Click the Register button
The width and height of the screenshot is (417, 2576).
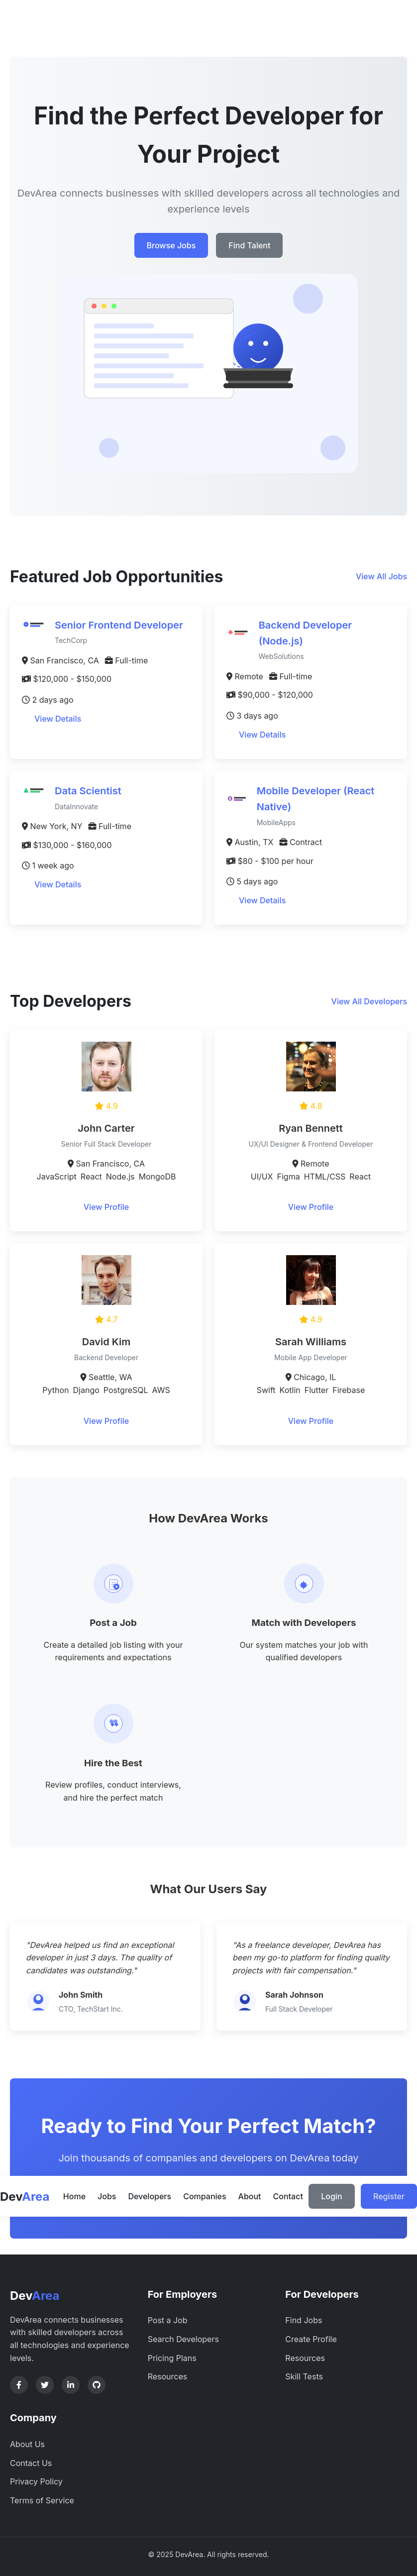coord(389,2197)
